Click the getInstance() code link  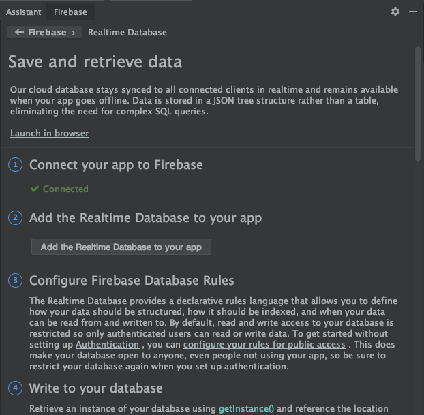(x=246, y=409)
